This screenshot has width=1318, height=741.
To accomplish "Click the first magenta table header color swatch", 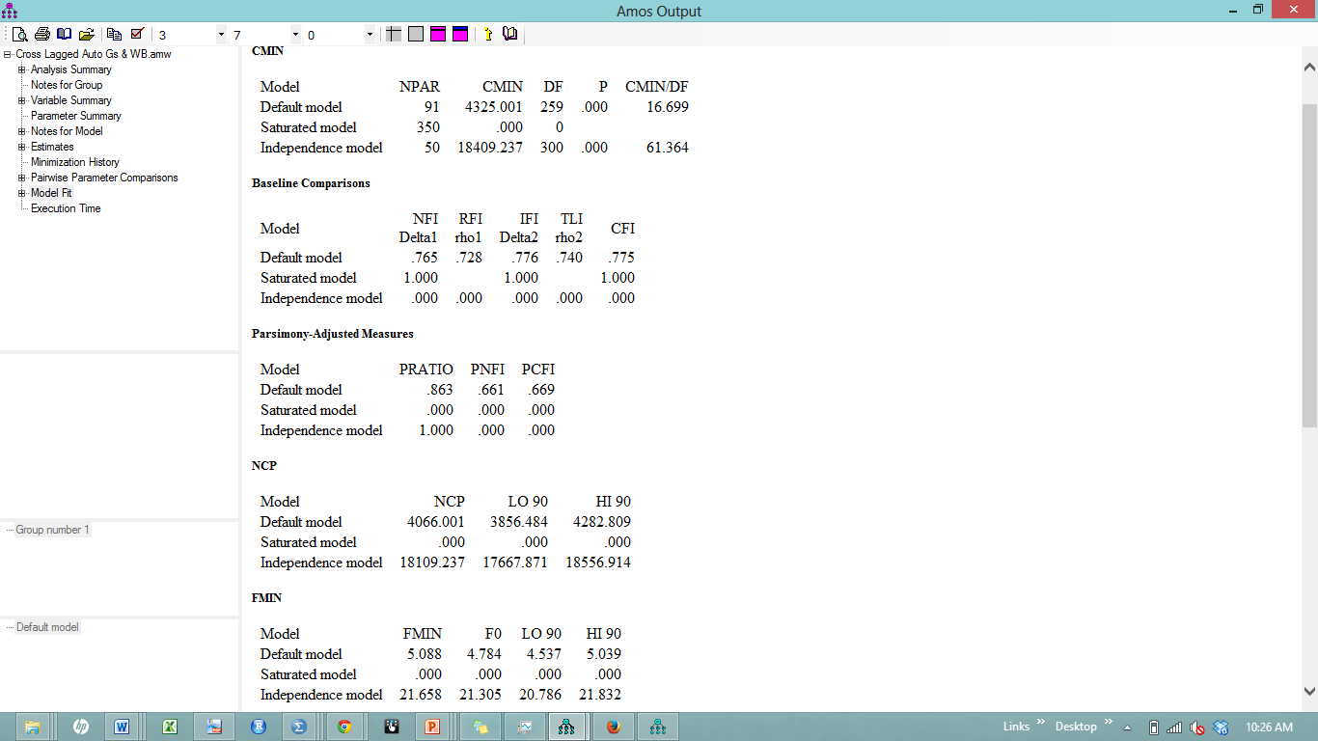I will click(438, 35).
